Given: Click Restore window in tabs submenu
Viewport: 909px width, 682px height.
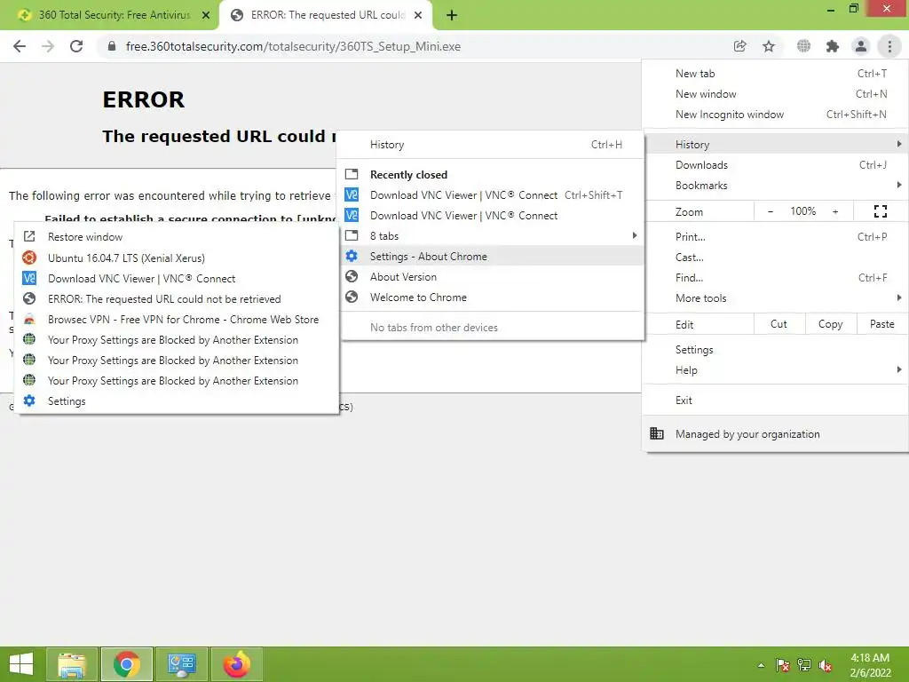Looking at the screenshot, I should click(177, 236).
